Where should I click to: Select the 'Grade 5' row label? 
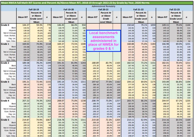pos(5,120)
